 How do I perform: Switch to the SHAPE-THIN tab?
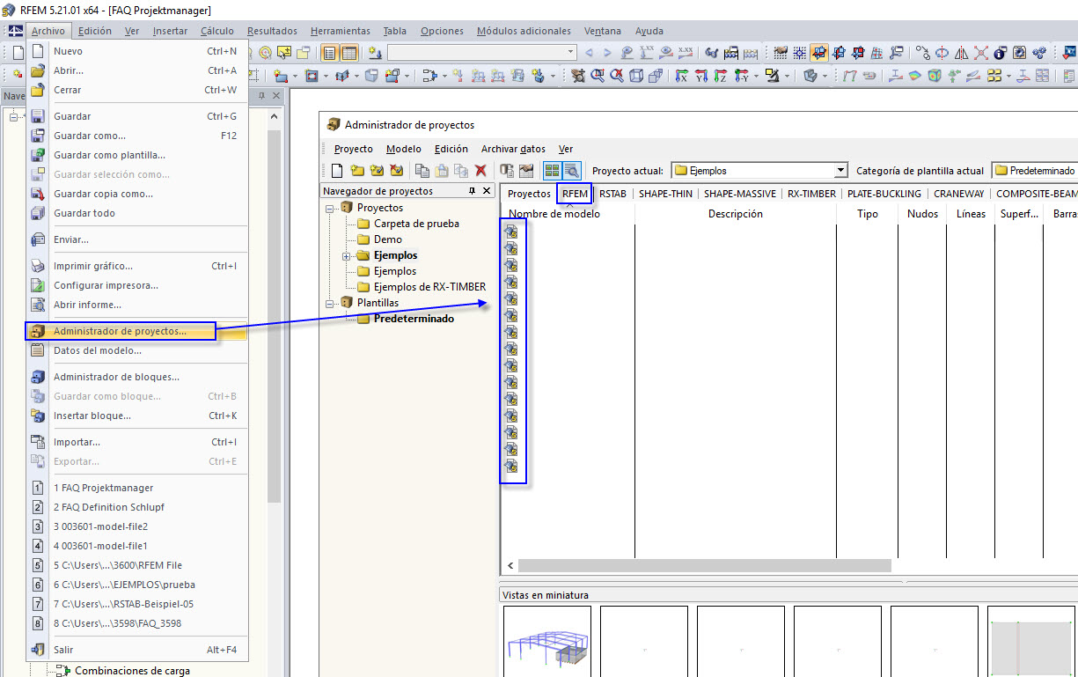tap(665, 194)
